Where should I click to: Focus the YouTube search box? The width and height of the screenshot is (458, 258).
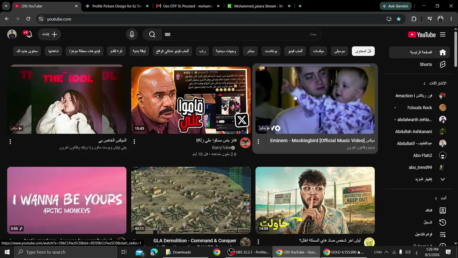242,34
